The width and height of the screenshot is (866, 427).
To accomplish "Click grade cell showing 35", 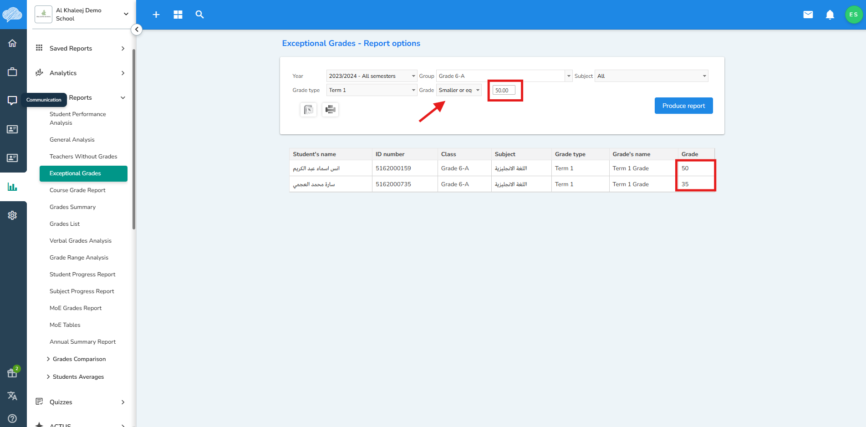I will tap(696, 184).
